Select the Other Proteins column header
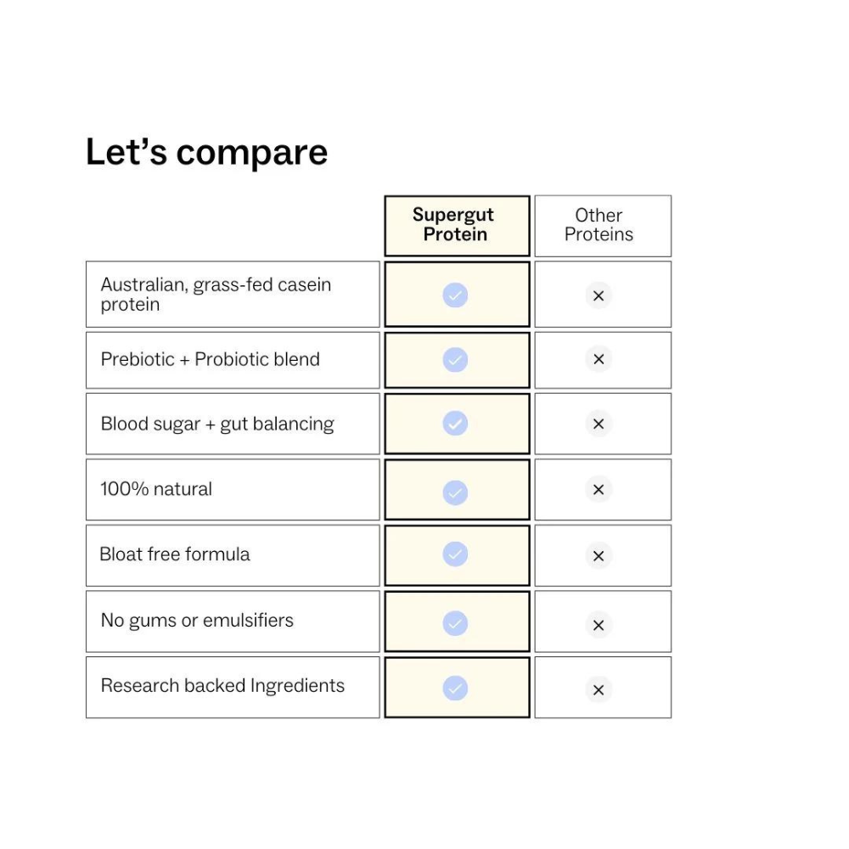 coord(599,226)
